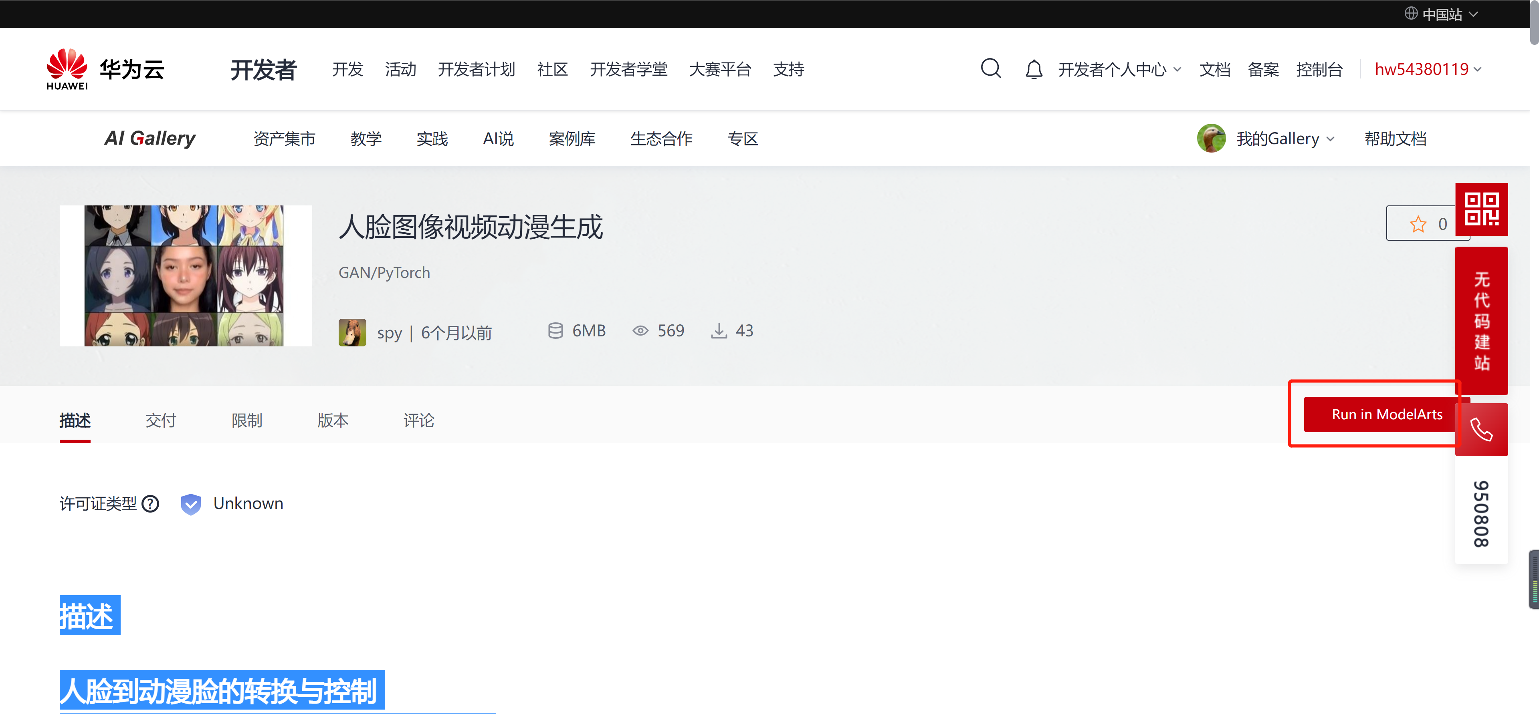Expand the 中国站 region dropdown
Viewport: 1539px width, 722px height.
(1441, 14)
